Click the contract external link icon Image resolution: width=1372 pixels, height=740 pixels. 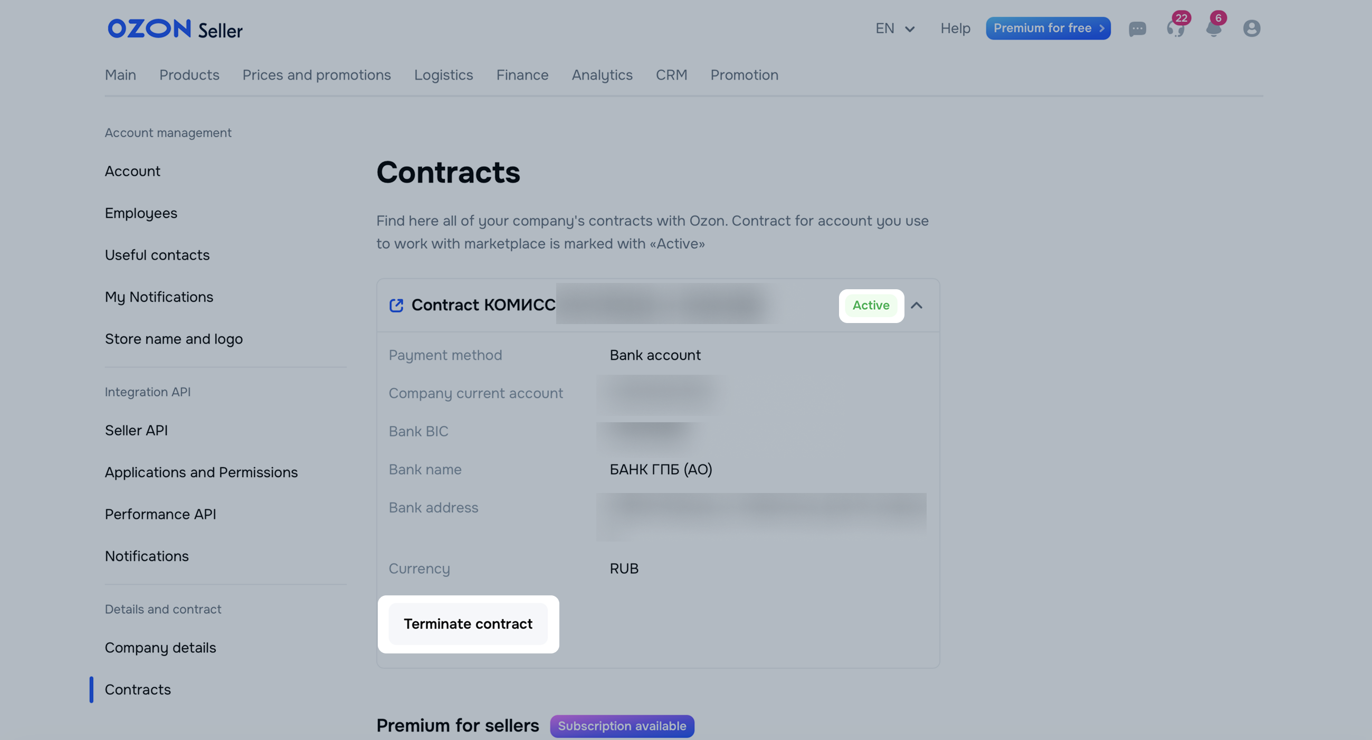pyautogui.click(x=396, y=305)
